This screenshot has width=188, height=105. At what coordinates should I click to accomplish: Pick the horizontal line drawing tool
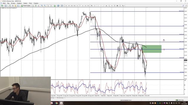101,6
